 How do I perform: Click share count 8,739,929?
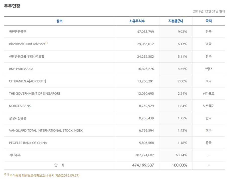[x=146, y=106]
